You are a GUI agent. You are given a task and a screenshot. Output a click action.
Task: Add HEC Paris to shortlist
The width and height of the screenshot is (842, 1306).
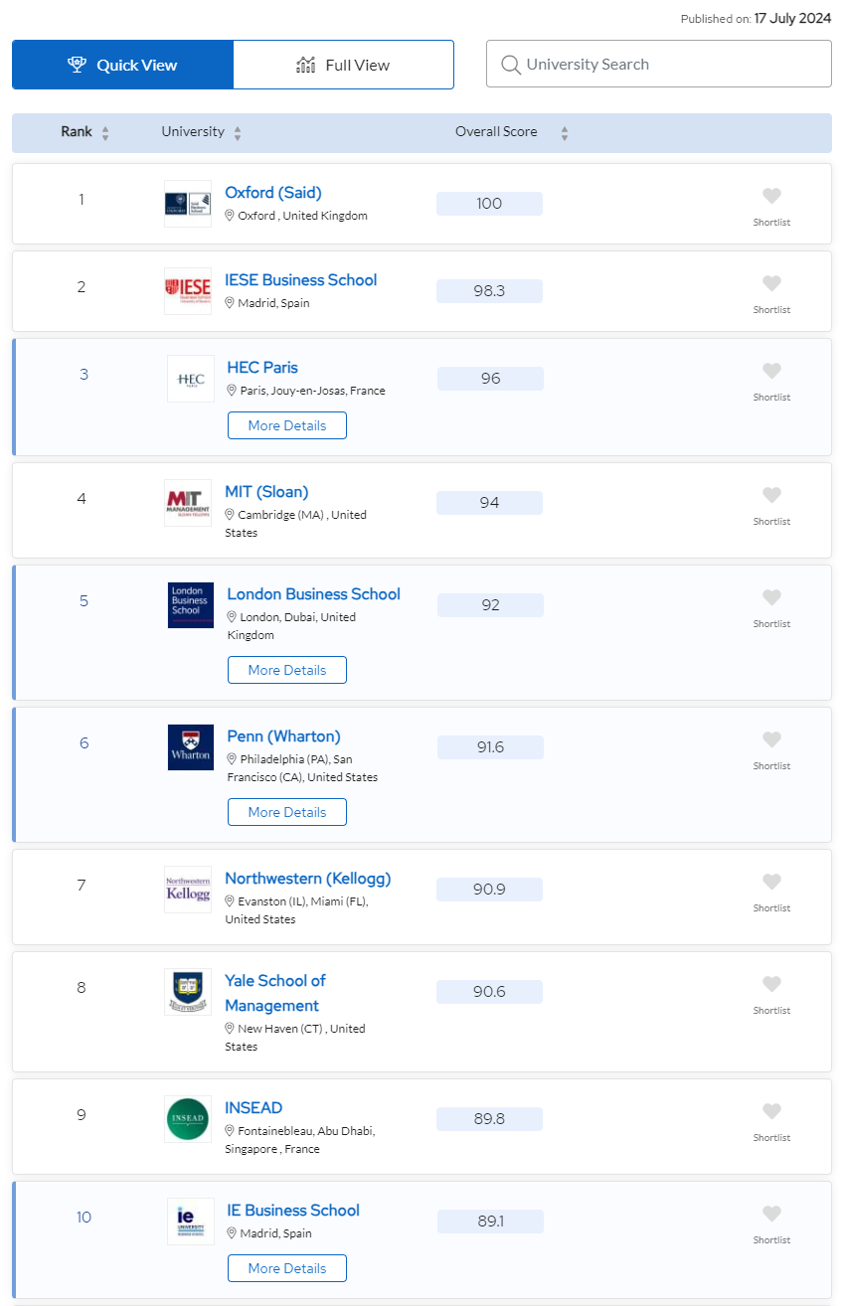click(x=771, y=371)
